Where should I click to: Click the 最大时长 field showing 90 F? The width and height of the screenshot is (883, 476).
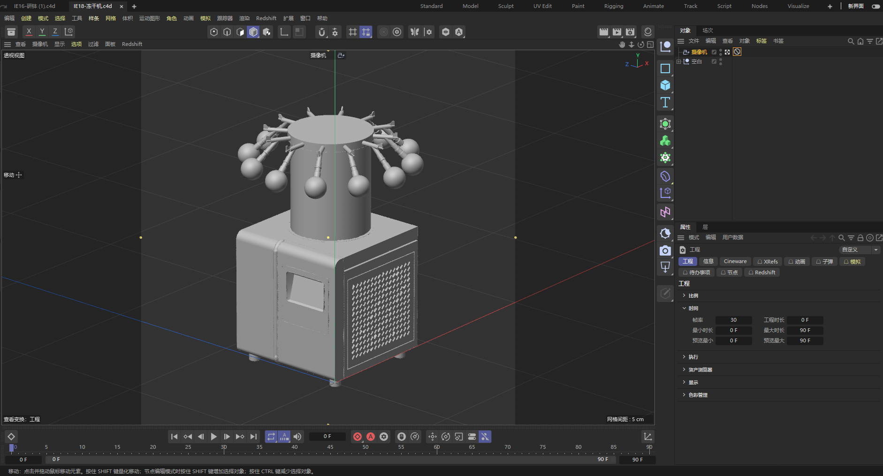805,330
